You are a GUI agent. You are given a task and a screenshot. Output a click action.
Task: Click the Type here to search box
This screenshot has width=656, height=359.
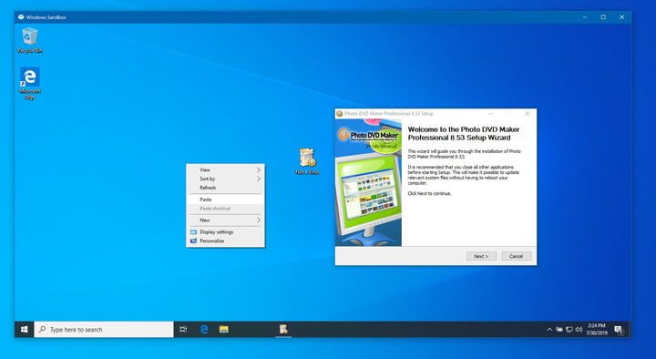coord(104,330)
